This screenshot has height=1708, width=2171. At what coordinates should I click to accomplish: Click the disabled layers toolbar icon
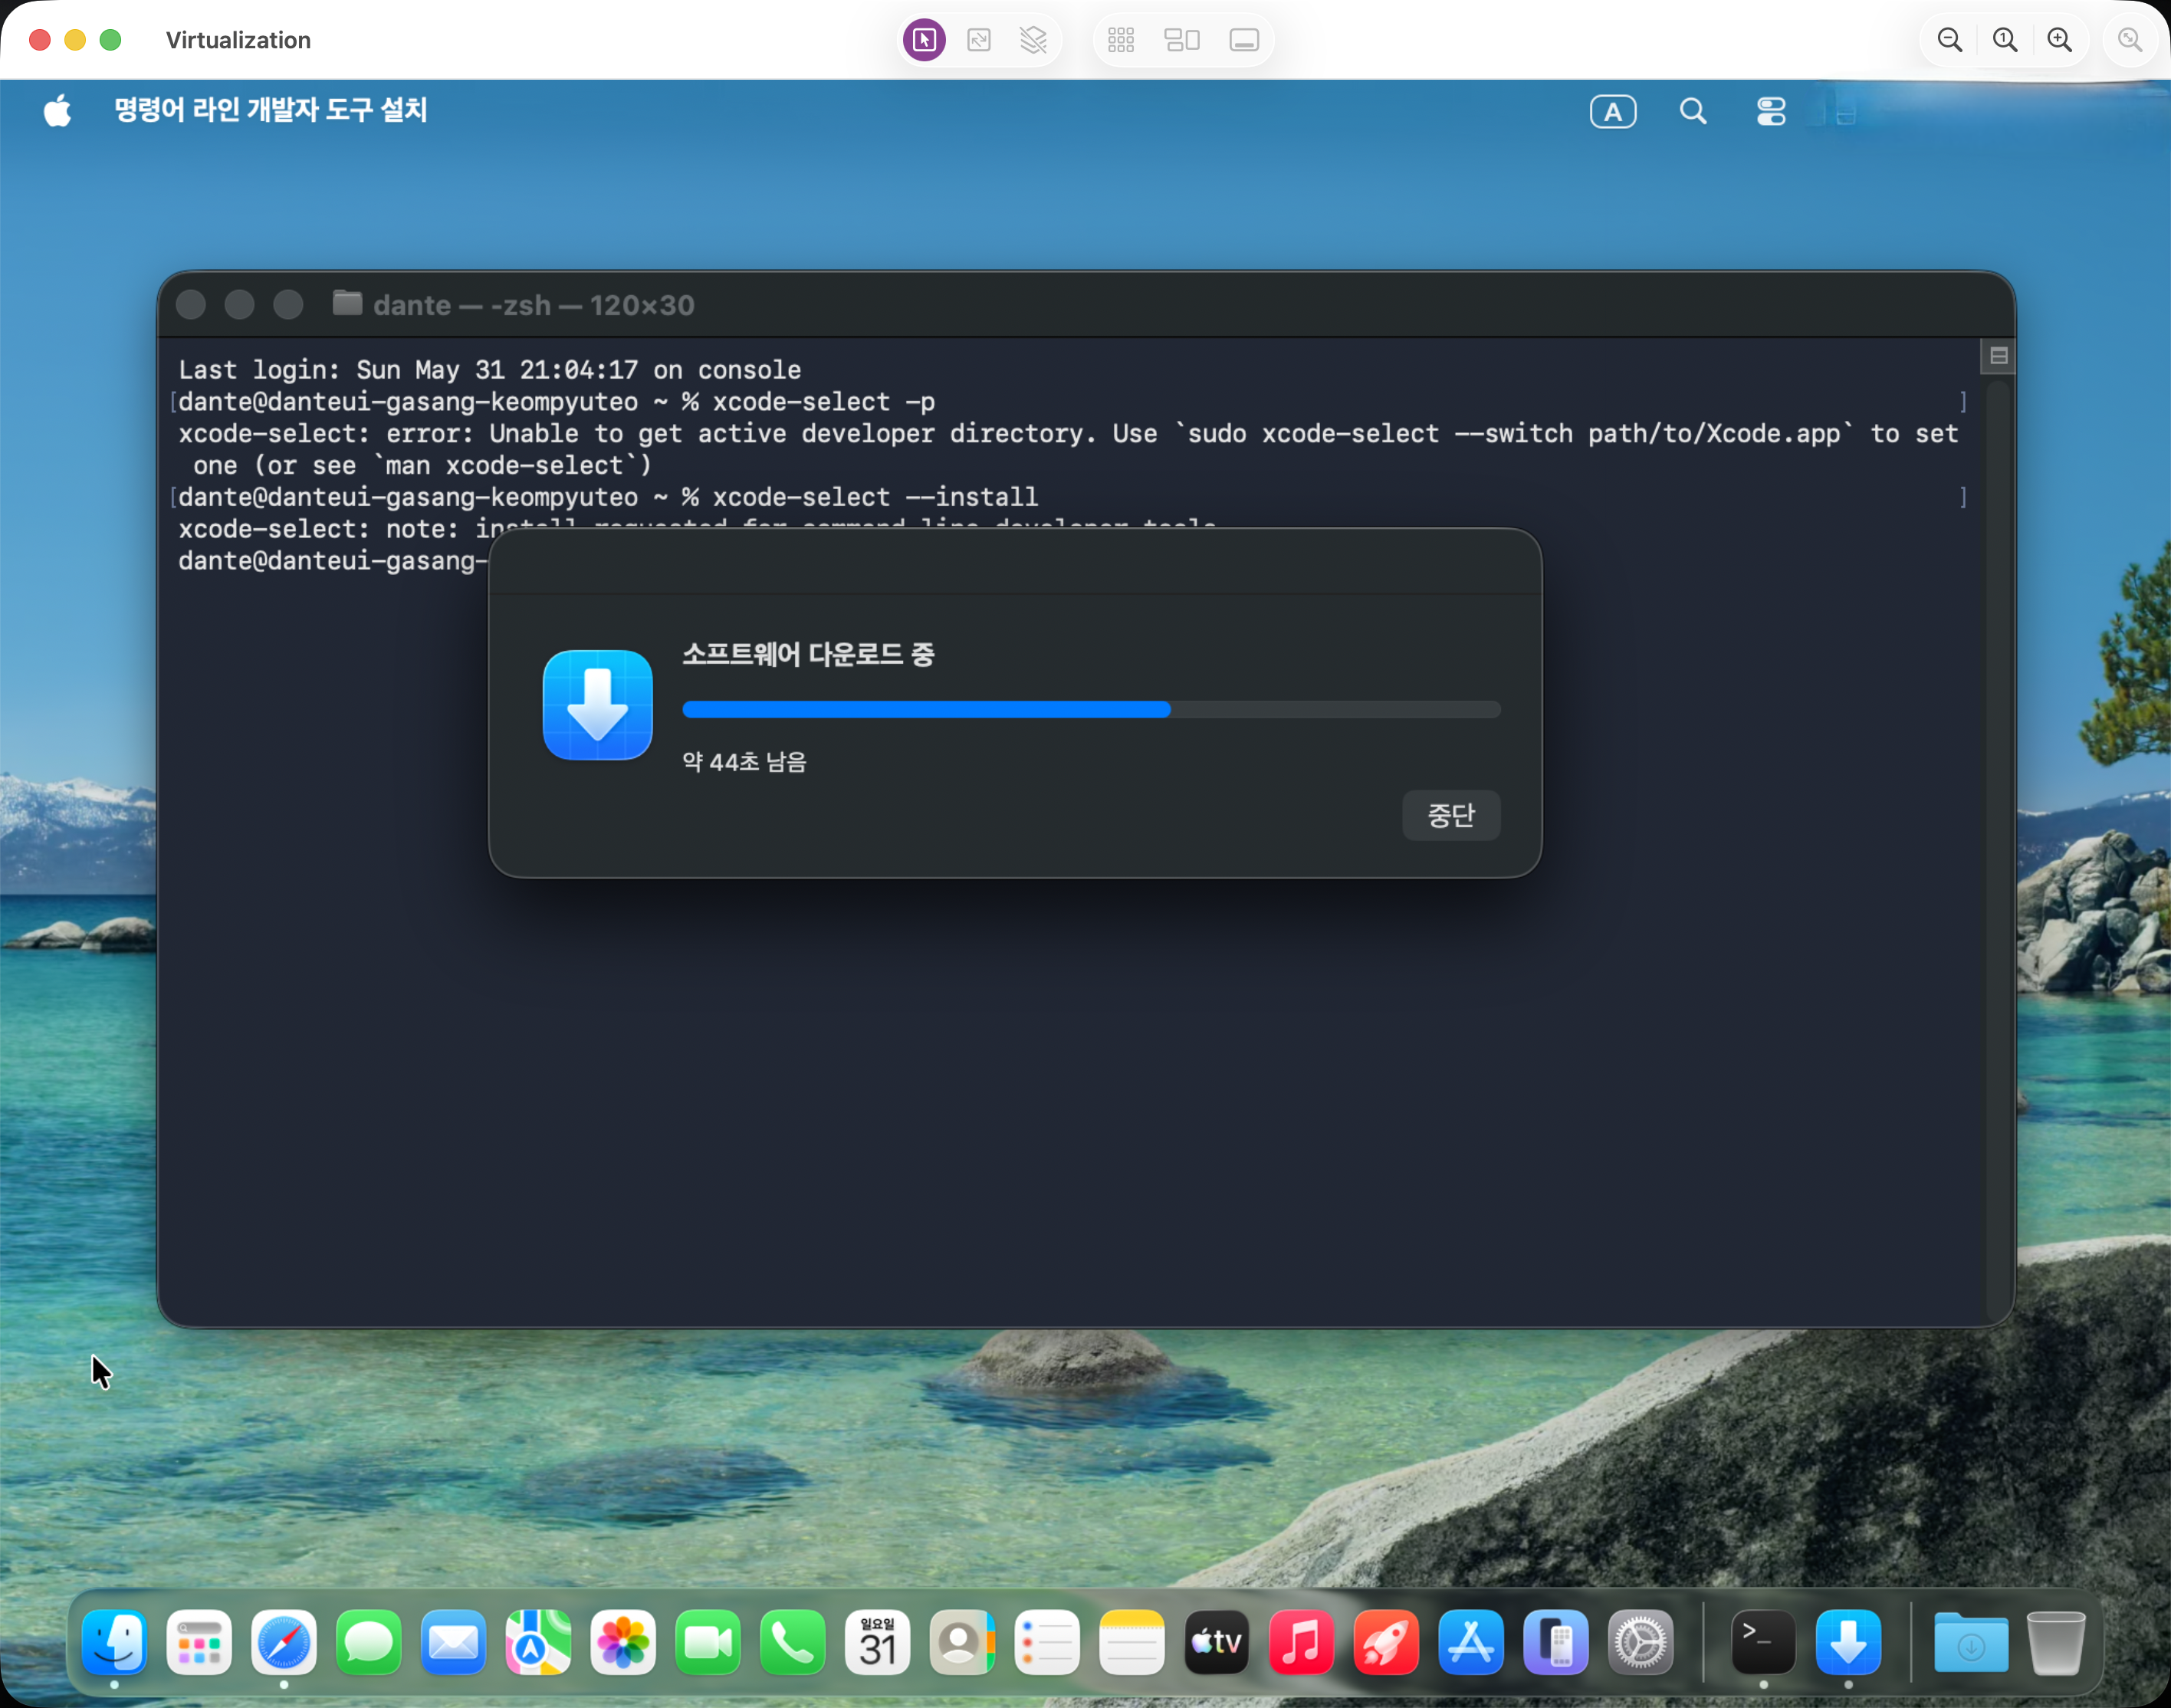pyautogui.click(x=1033, y=40)
